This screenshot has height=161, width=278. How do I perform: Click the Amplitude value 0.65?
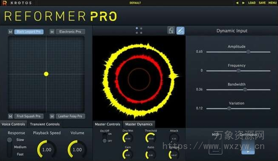coord(199,52)
